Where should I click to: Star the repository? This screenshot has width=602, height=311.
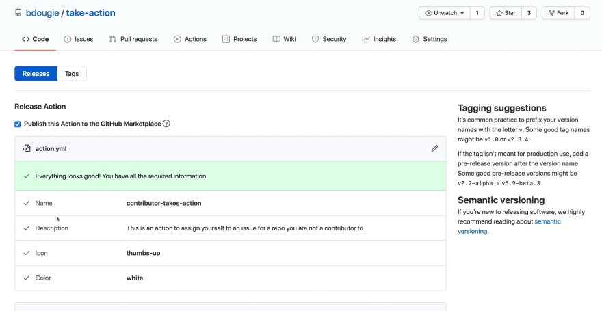click(506, 13)
